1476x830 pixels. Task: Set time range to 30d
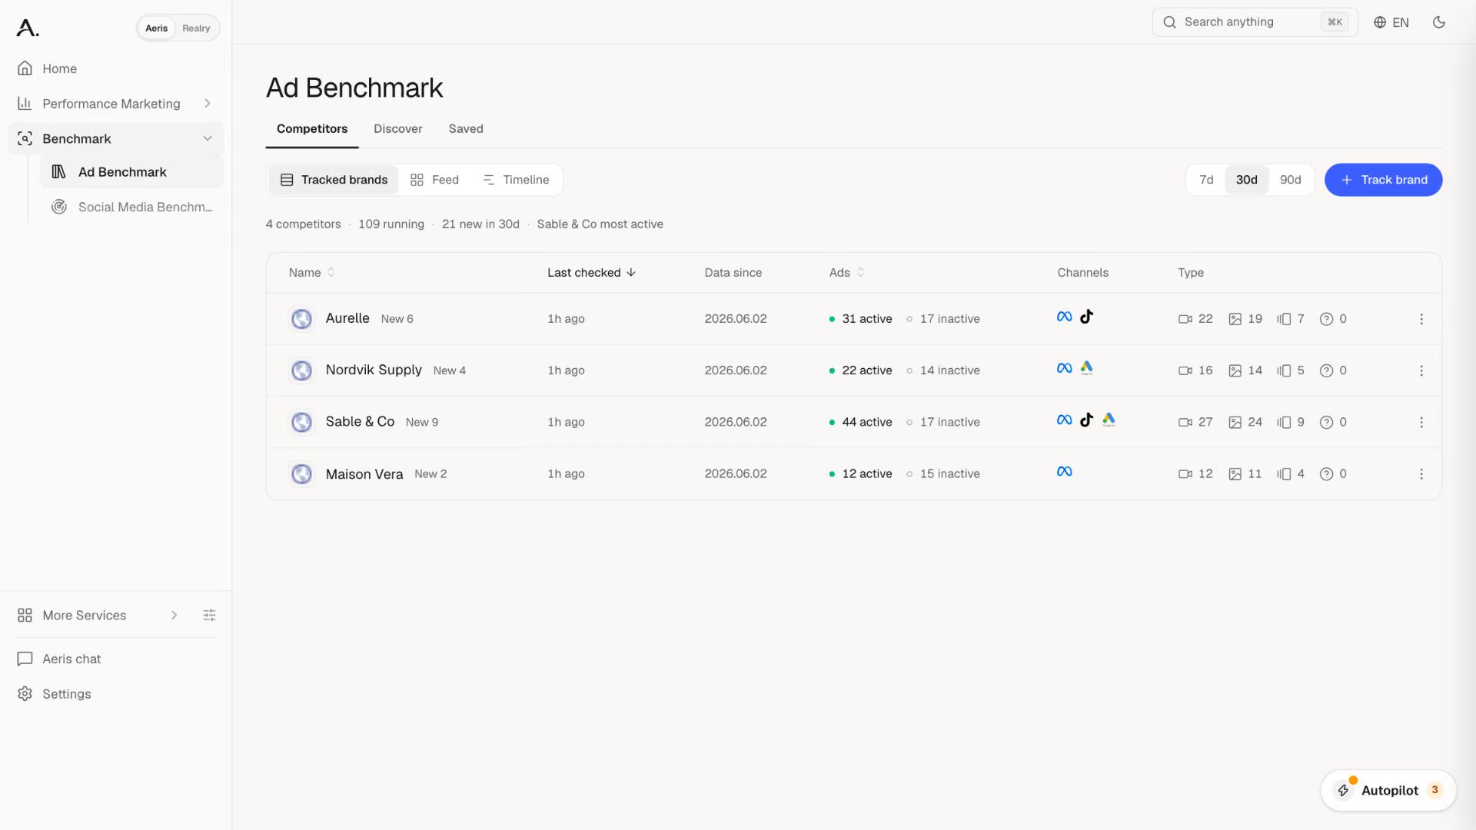coord(1246,180)
